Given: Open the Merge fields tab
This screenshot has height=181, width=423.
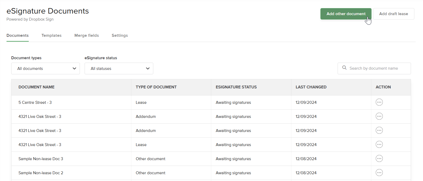Looking at the screenshot, I should [87, 35].
